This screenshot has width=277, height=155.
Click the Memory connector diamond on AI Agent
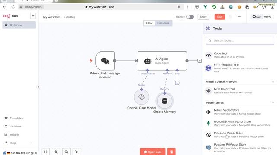point(167,70)
